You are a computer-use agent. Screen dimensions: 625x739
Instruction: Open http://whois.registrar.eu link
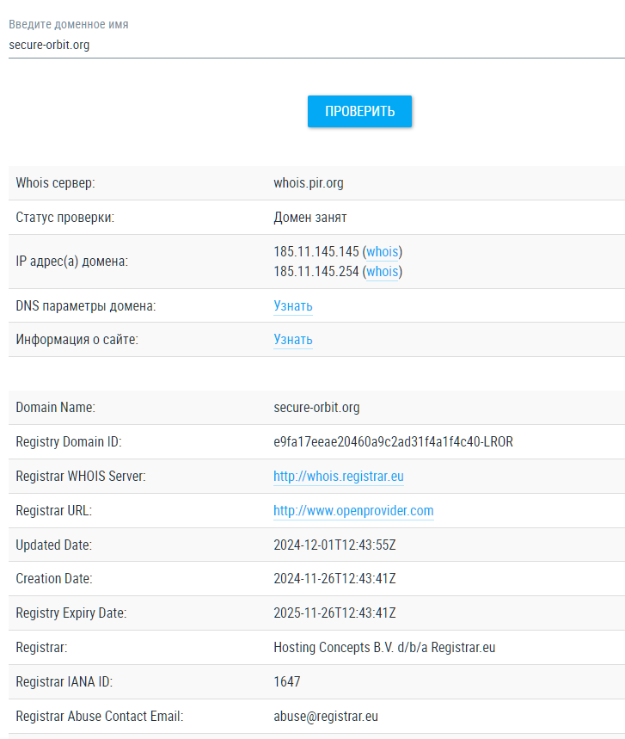pos(339,476)
